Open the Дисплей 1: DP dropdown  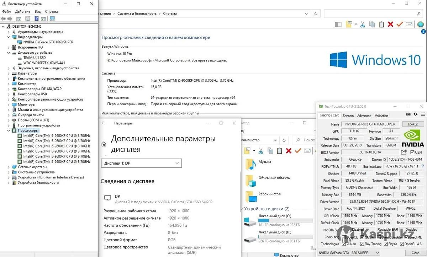(141, 163)
